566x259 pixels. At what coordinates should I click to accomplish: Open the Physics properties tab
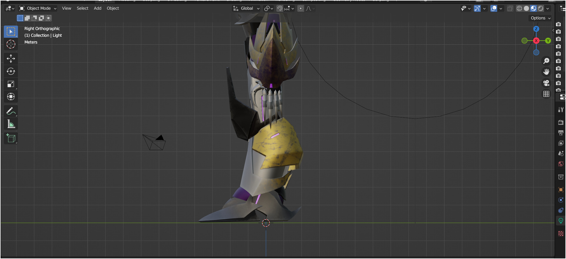[x=561, y=200]
